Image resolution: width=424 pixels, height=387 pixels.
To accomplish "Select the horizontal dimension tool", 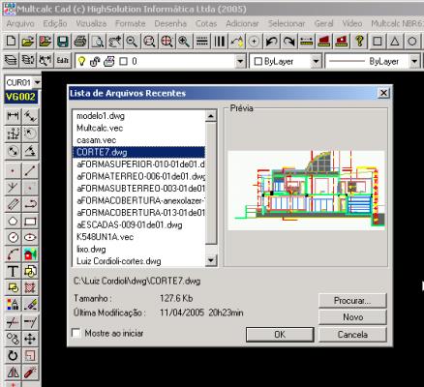I will point(13,116).
